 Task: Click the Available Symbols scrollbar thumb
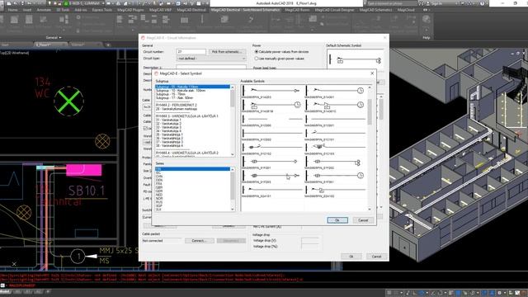(x=370, y=112)
